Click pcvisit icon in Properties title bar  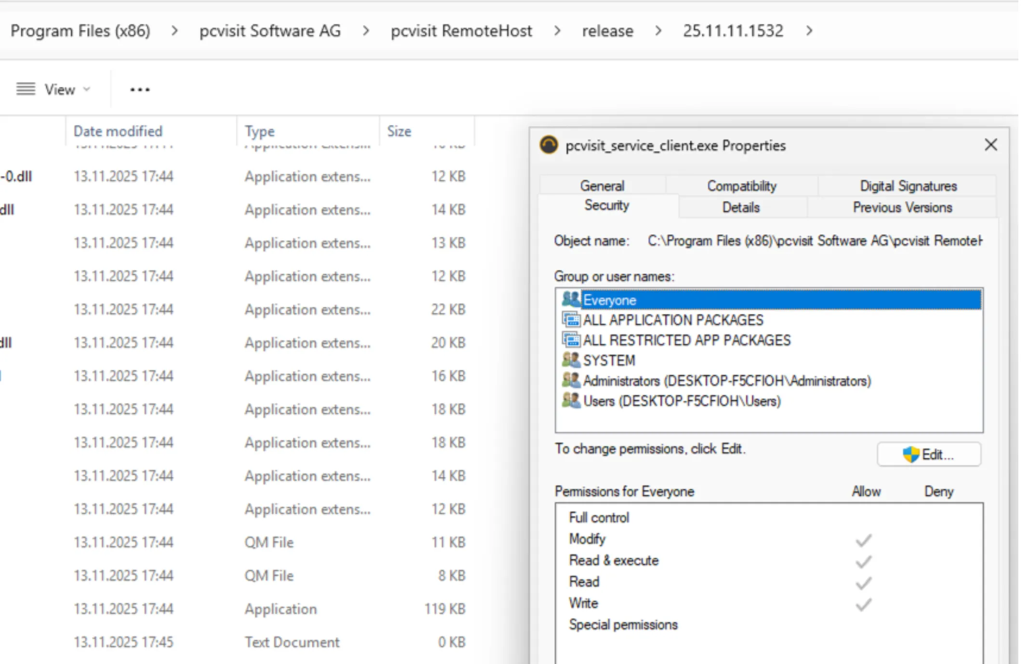click(549, 145)
